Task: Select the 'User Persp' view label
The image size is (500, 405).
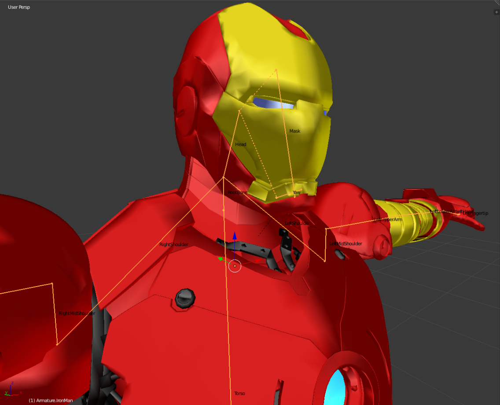Action: (19, 7)
